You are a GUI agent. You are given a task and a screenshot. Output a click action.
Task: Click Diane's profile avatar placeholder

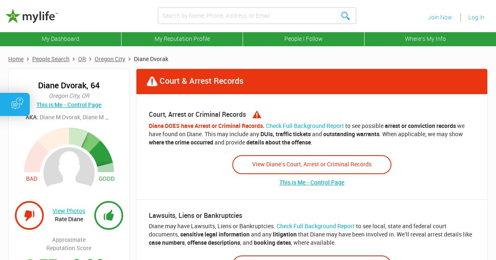pyautogui.click(x=69, y=167)
